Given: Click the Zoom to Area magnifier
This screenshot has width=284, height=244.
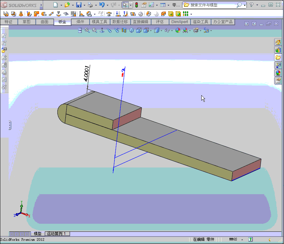Looking at the screenshot, I should click(x=95, y=30).
